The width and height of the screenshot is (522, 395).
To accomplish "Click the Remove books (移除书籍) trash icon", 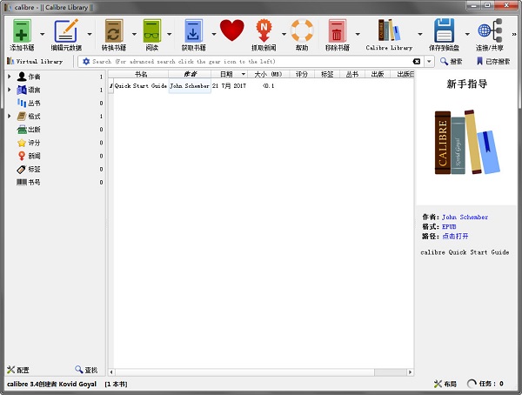I will [x=337, y=32].
